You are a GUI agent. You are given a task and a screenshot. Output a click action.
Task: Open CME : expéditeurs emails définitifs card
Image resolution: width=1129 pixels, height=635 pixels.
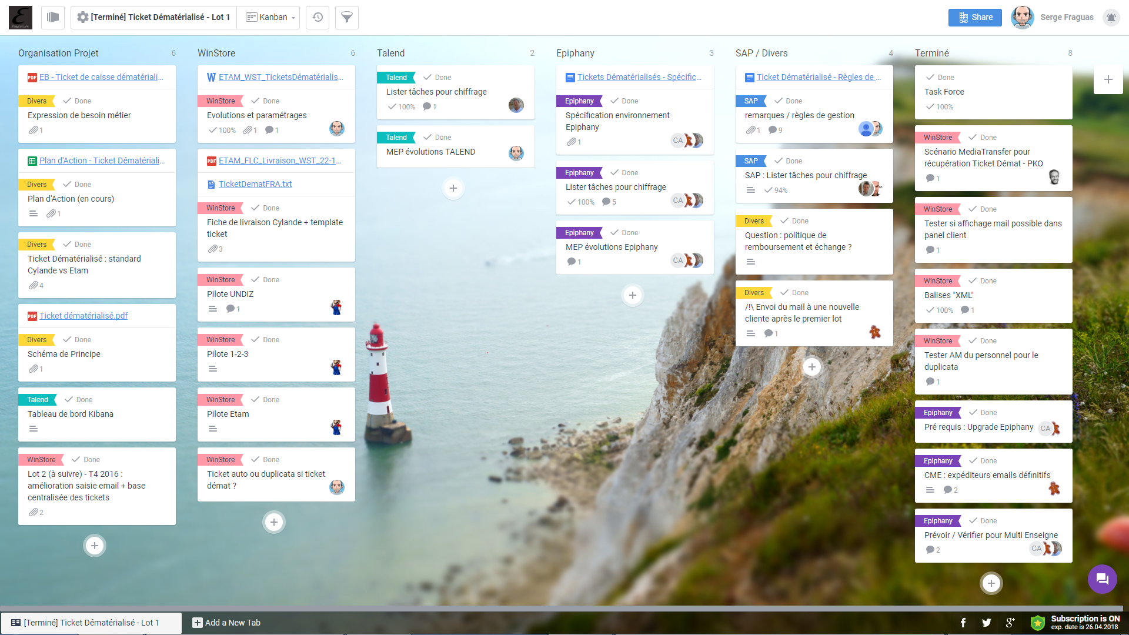click(x=994, y=476)
